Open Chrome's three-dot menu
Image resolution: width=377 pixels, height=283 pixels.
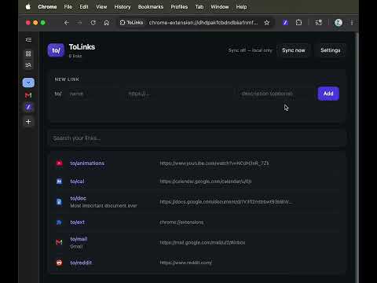352,23
